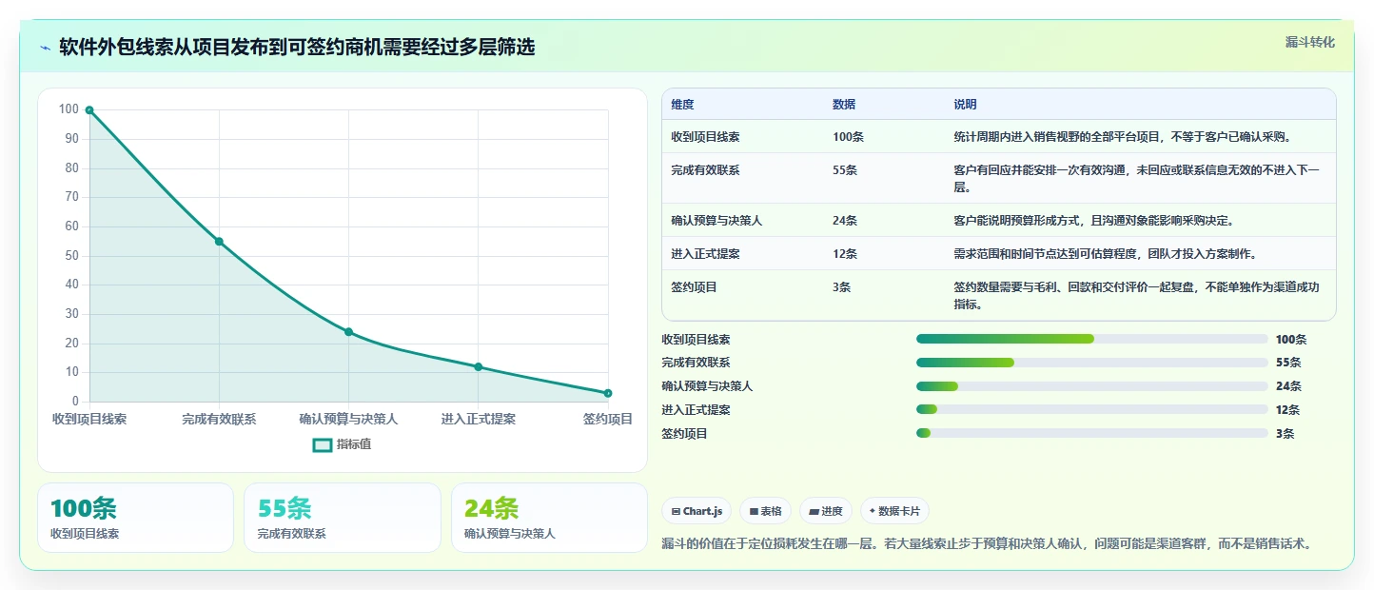Click the chart data point above 确认预算与决策人
This screenshot has height=590, width=1374.
[348, 332]
